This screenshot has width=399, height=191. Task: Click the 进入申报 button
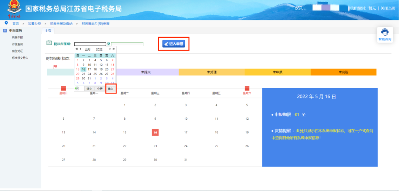point(174,44)
